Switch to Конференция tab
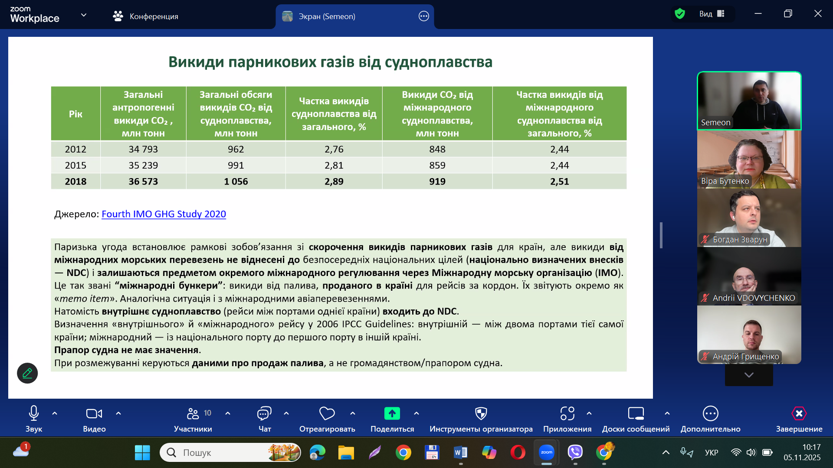 tap(146, 16)
